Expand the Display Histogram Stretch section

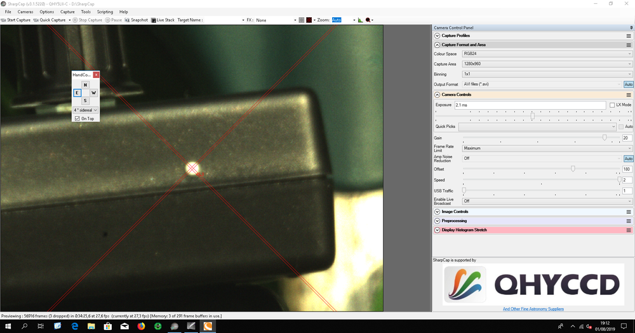[x=437, y=230]
